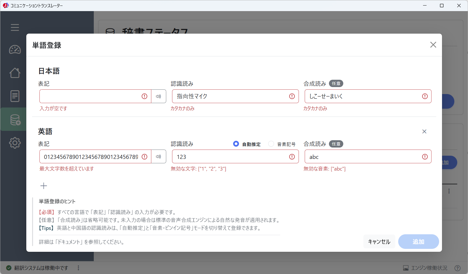Open the settings gear in sidebar
468x274 pixels.
[x=15, y=143]
